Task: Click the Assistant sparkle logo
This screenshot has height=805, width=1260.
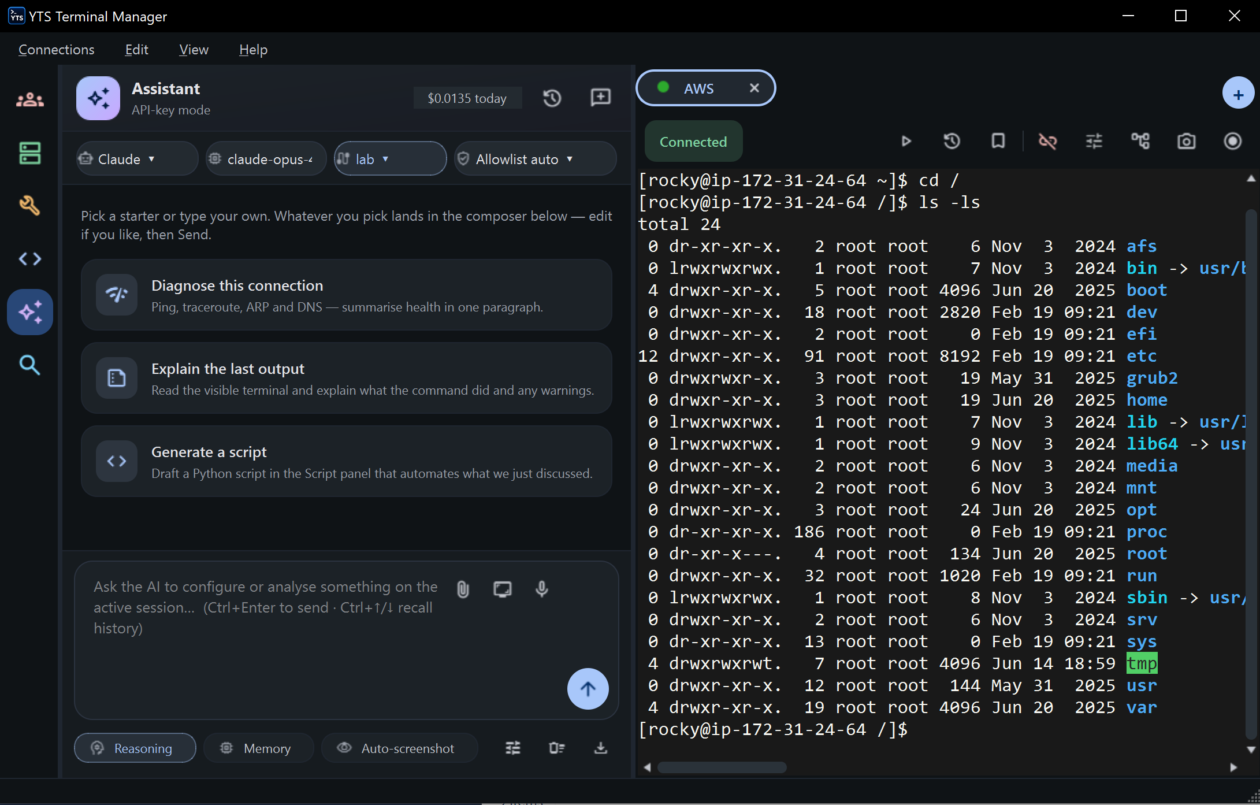Action: pyautogui.click(x=98, y=98)
